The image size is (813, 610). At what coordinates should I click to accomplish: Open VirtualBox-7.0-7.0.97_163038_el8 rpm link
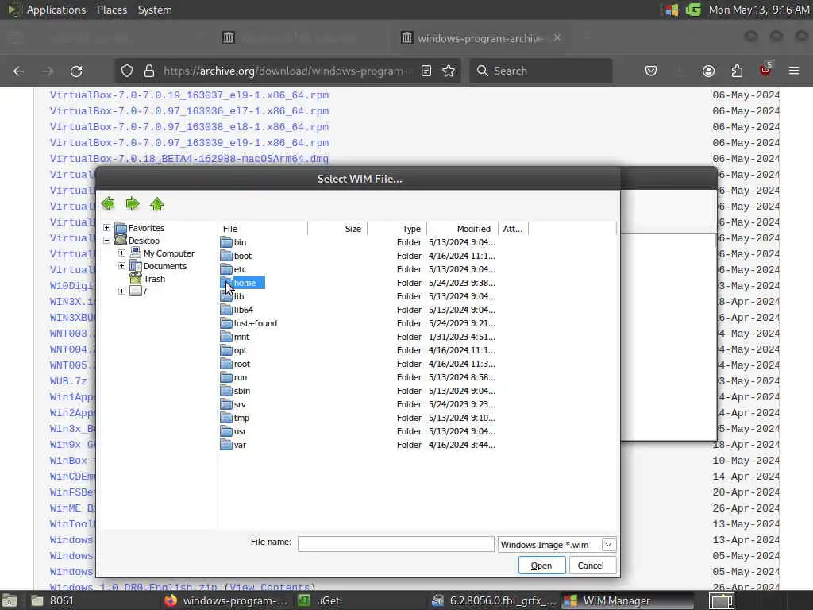[189, 127]
